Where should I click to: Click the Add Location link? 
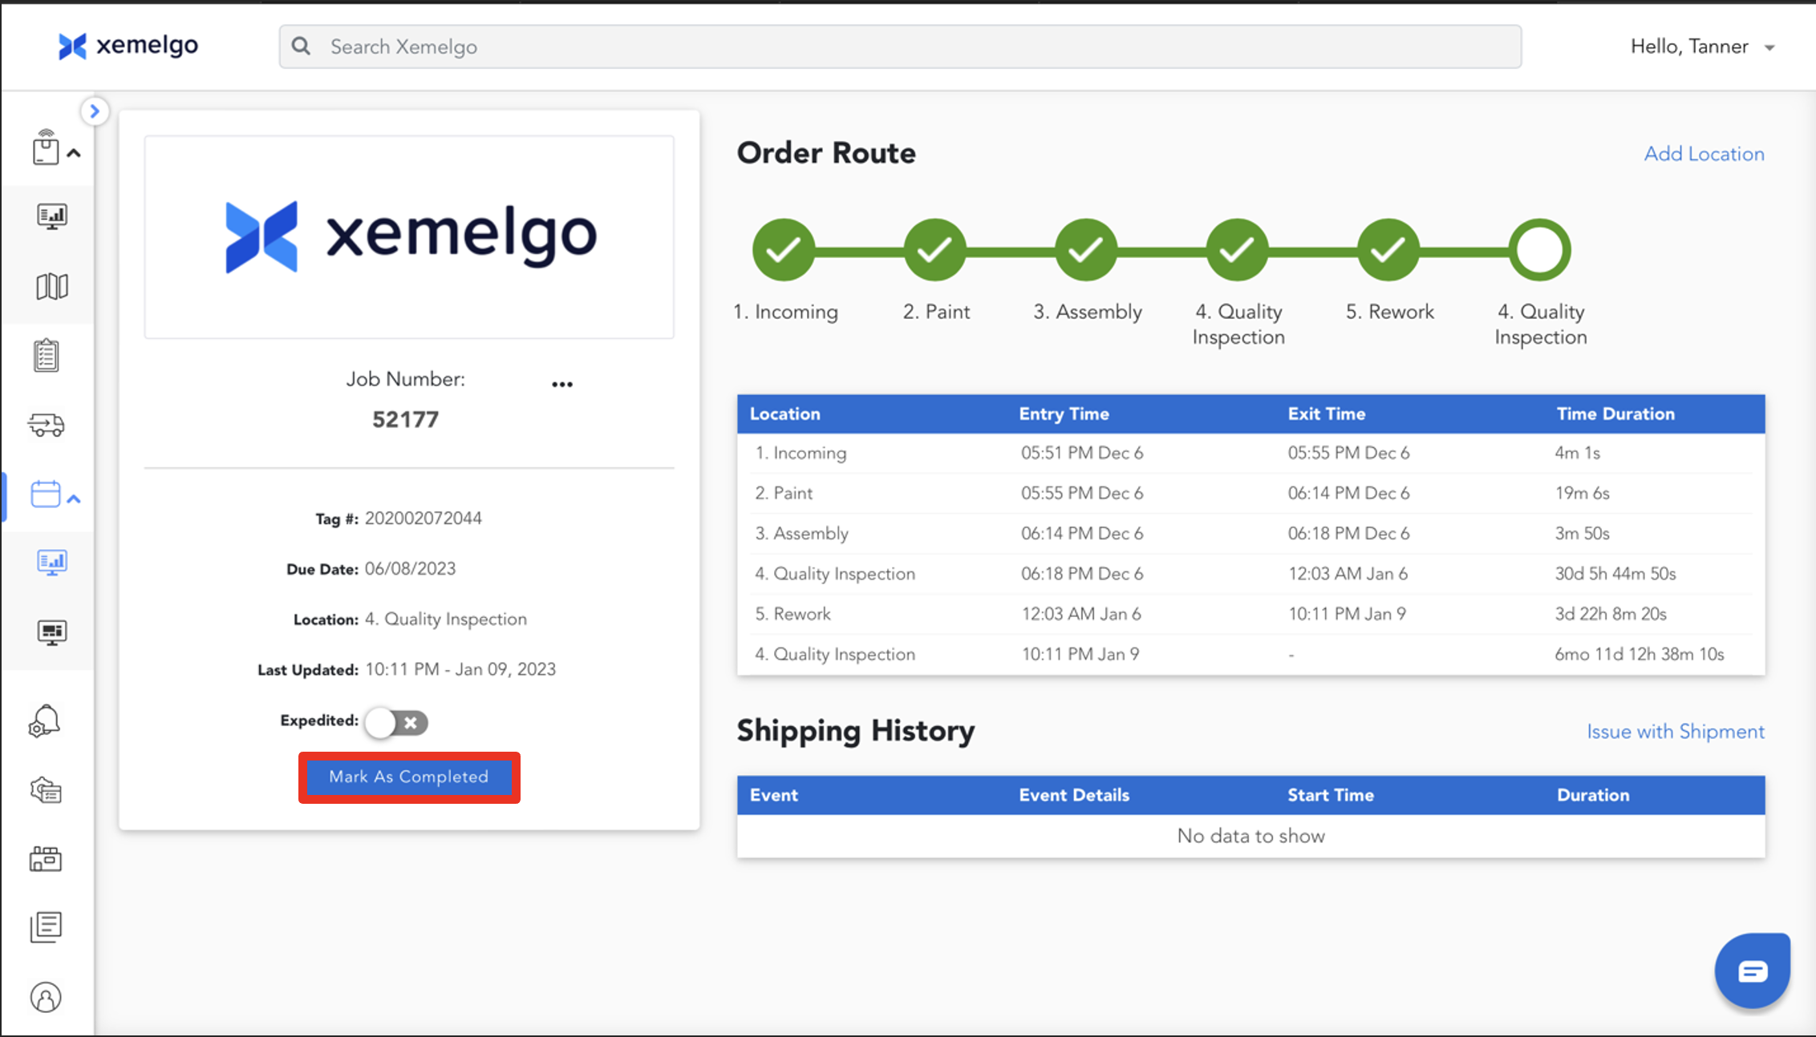tap(1704, 154)
